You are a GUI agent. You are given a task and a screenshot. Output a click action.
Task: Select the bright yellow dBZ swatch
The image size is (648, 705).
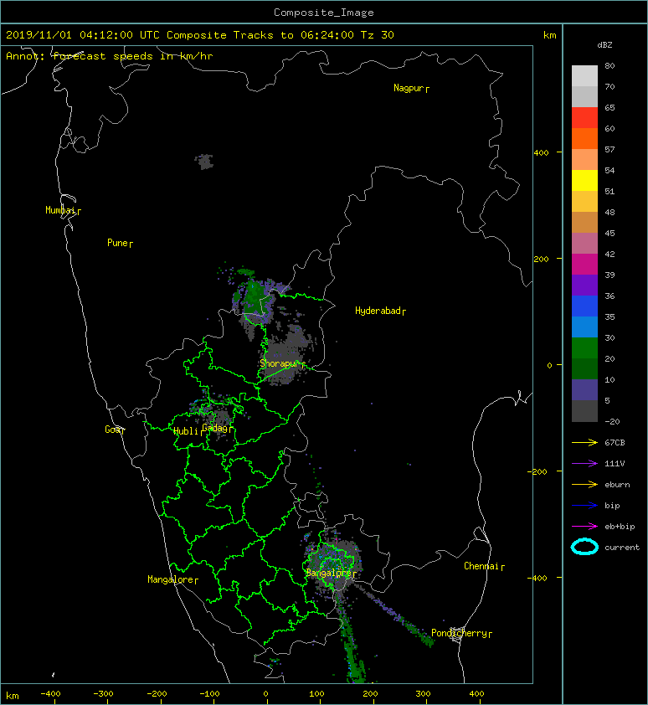point(584,180)
